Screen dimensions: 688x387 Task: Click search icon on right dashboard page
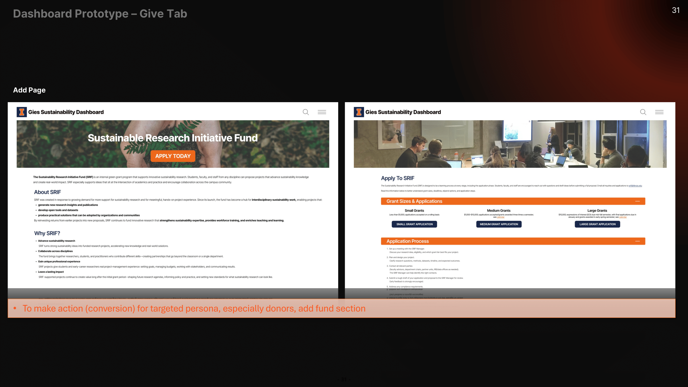coord(643,112)
